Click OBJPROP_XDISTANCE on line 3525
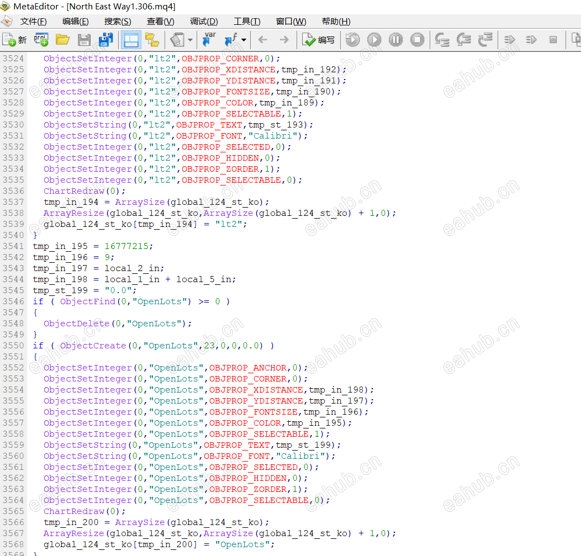The image size is (581, 556). coord(229,70)
